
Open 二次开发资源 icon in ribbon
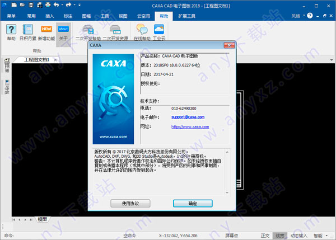coord(115,32)
